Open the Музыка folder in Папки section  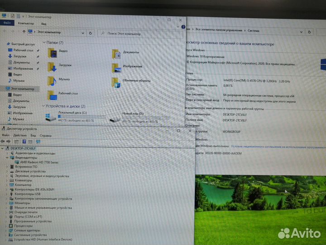coord(52,81)
